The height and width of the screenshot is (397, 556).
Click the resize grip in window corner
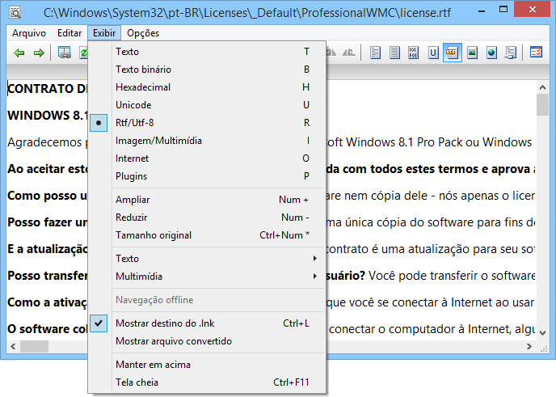tap(543, 348)
